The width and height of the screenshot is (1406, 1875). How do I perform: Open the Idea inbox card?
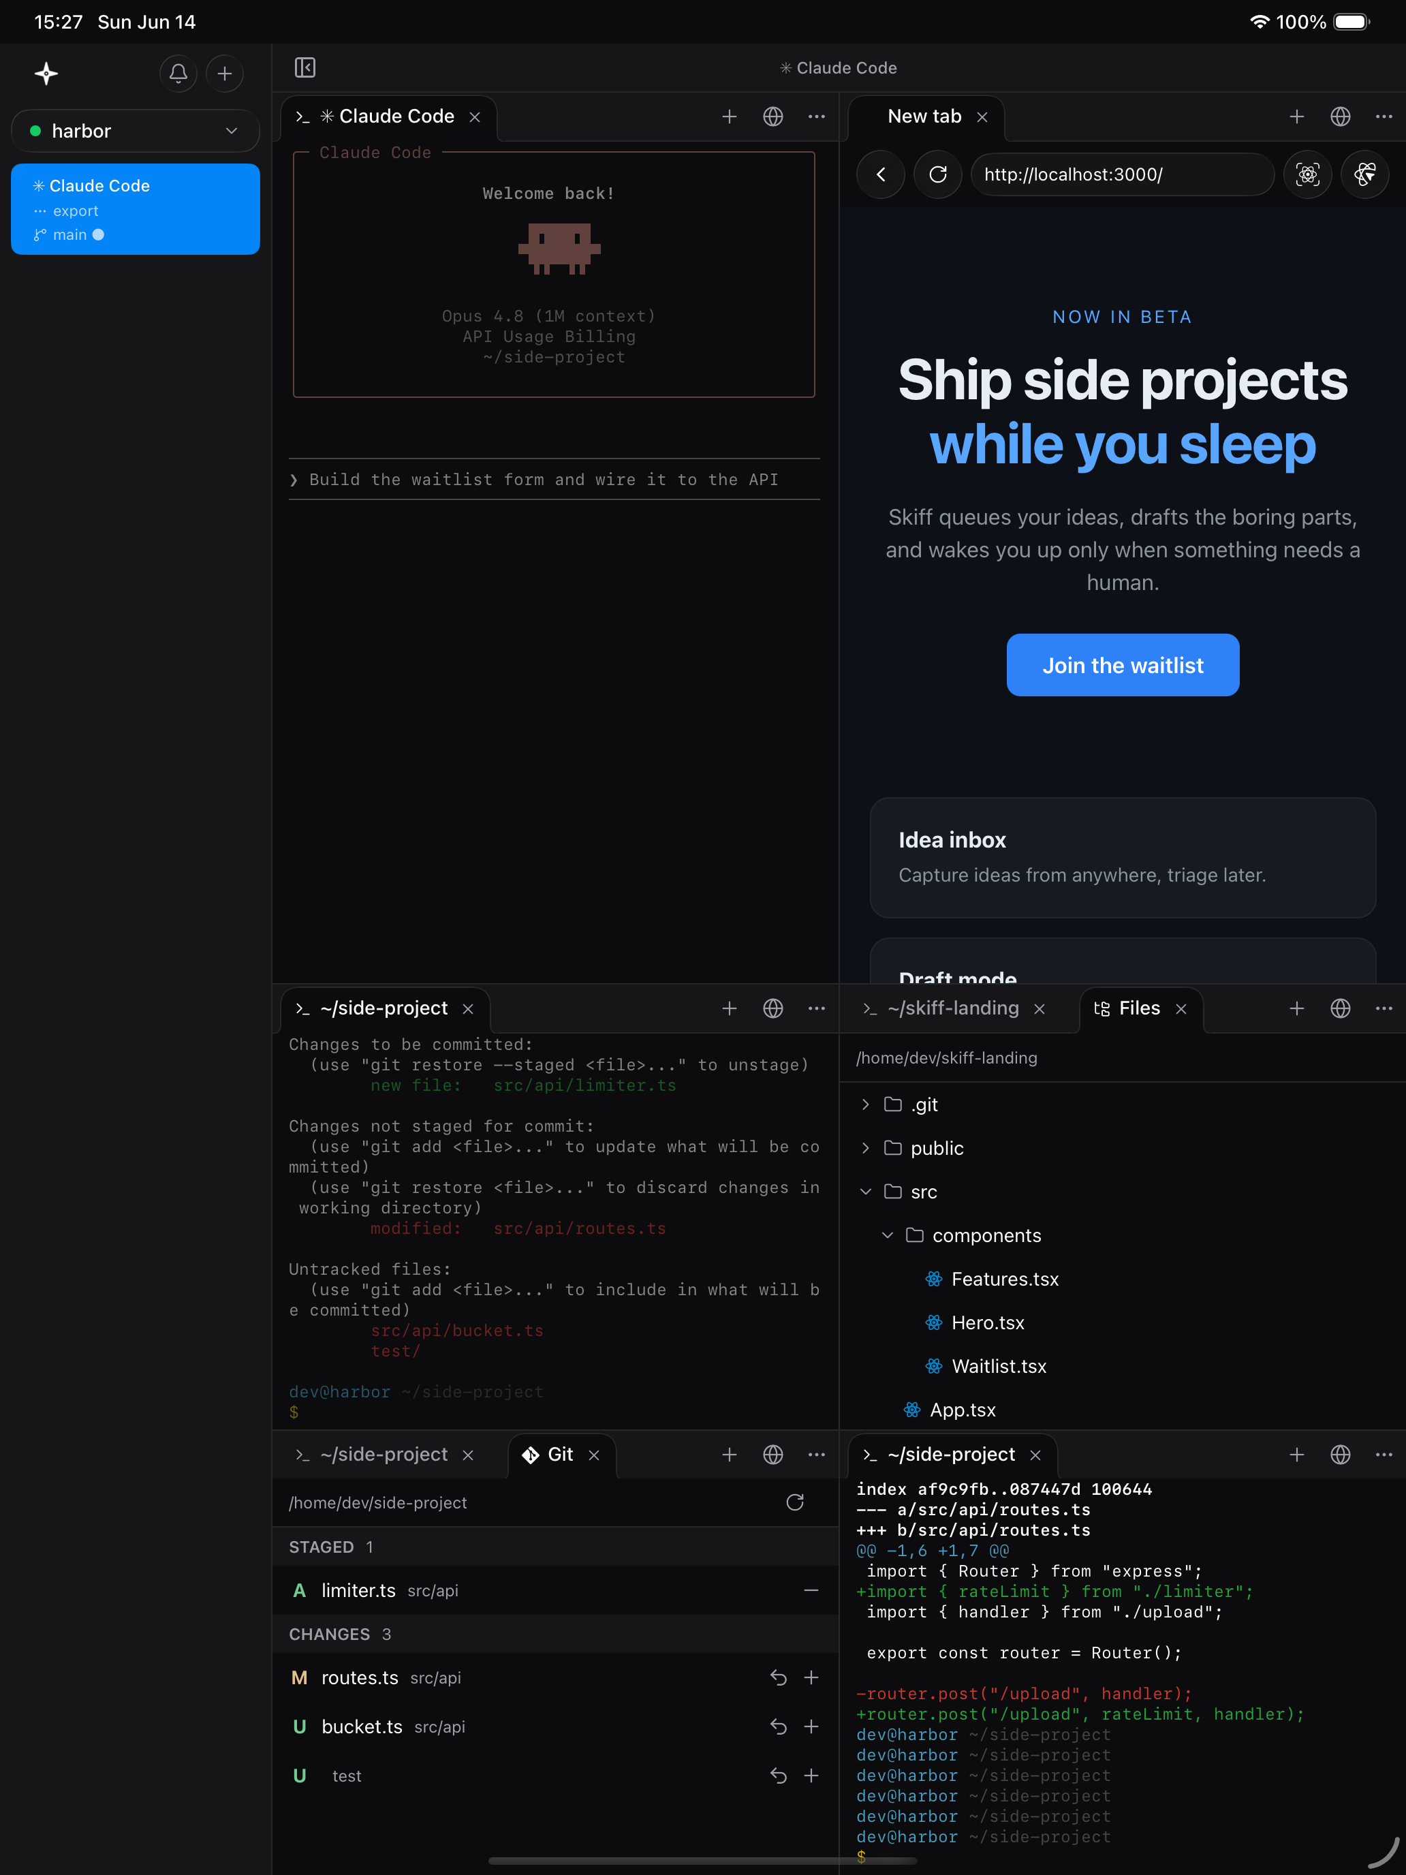pos(1123,858)
